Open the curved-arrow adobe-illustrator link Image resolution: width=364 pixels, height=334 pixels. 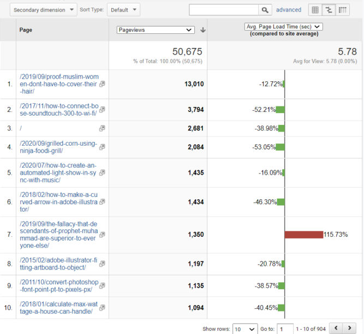58,202
